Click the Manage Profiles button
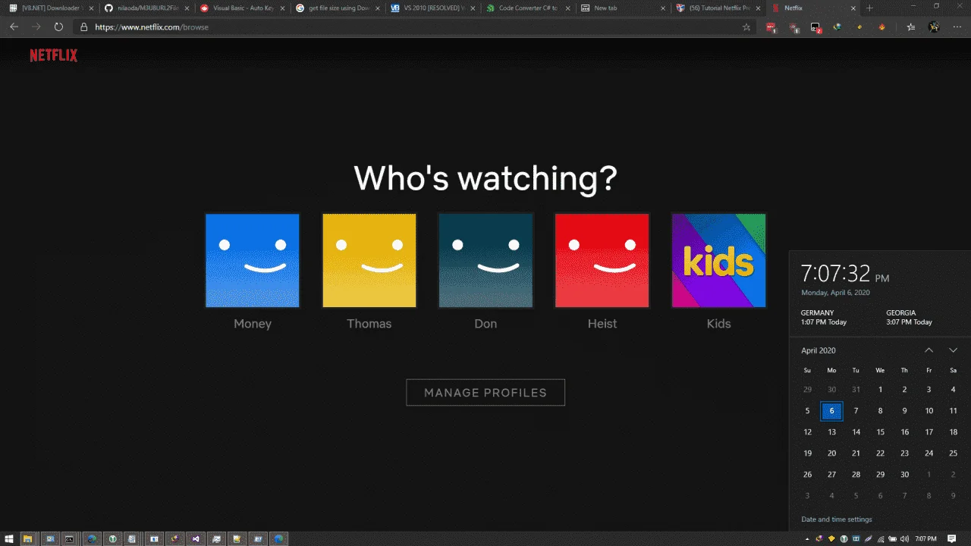The height and width of the screenshot is (546, 971). pyautogui.click(x=485, y=392)
